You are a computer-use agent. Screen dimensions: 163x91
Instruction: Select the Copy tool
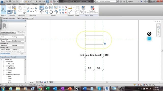tap(46, 12)
